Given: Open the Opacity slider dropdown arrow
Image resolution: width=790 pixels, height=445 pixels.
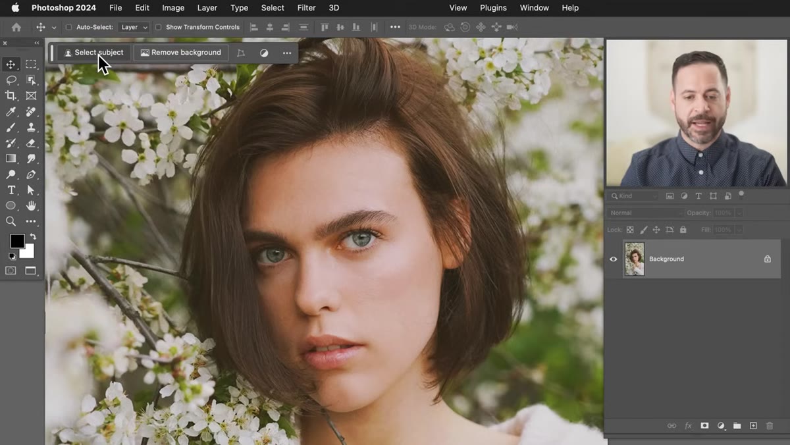Looking at the screenshot, I should pyautogui.click(x=739, y=213).
